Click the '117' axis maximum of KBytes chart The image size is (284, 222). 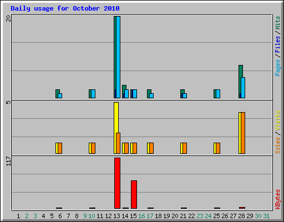point(8,161)
